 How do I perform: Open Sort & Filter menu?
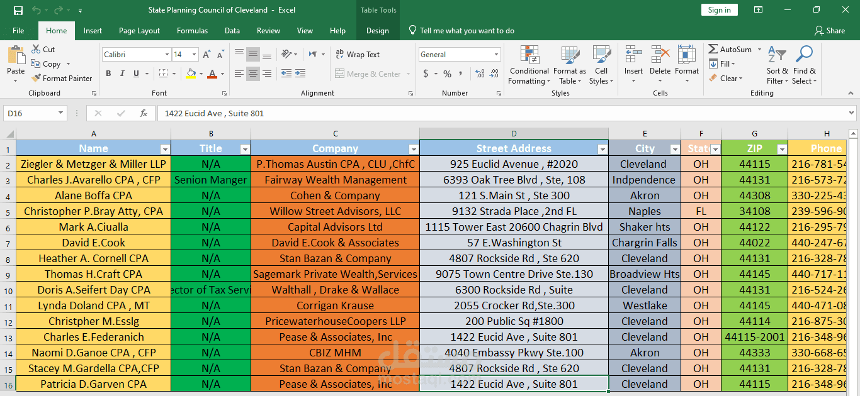click(x=777, y=65)
